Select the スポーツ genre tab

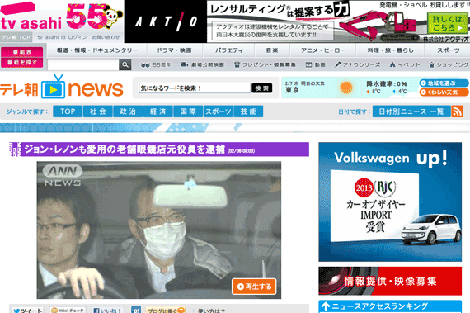point(219,111)
